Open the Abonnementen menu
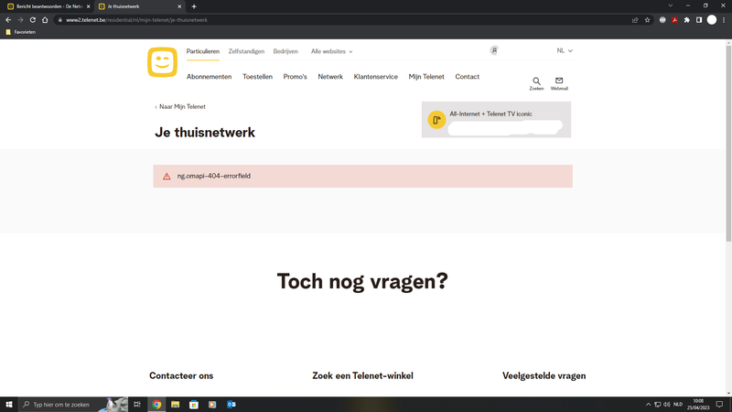The image size is (732, 412). click(209, 77)
